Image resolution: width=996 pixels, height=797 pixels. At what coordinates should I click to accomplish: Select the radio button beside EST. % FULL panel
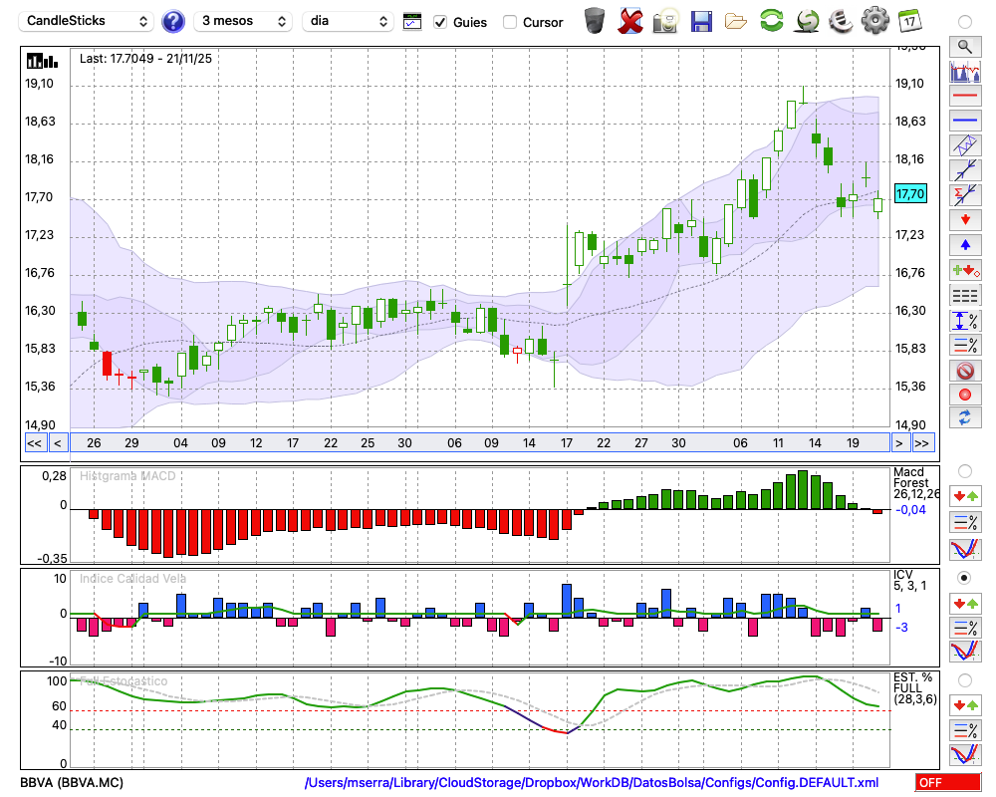point(964,680)
